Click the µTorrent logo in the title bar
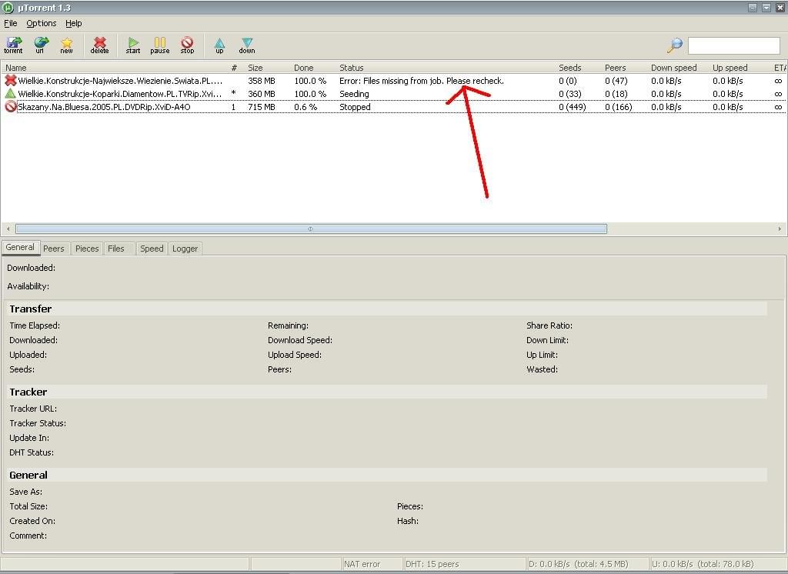This screenshot has width=788, height=574. [8, 8]
